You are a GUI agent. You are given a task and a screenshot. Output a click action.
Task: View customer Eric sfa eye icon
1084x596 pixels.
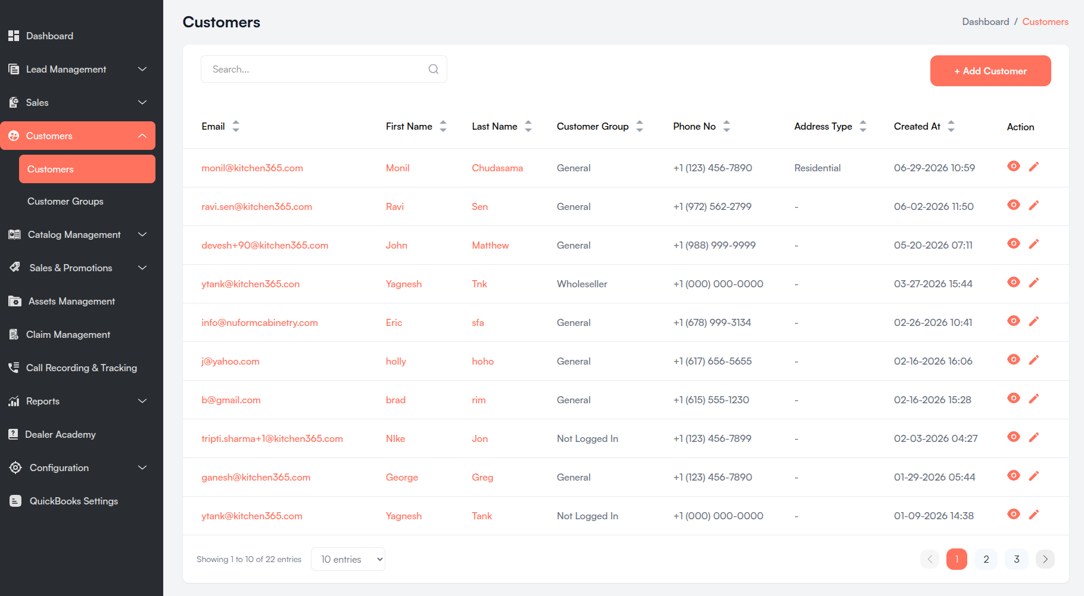(x=1014, y=321)
